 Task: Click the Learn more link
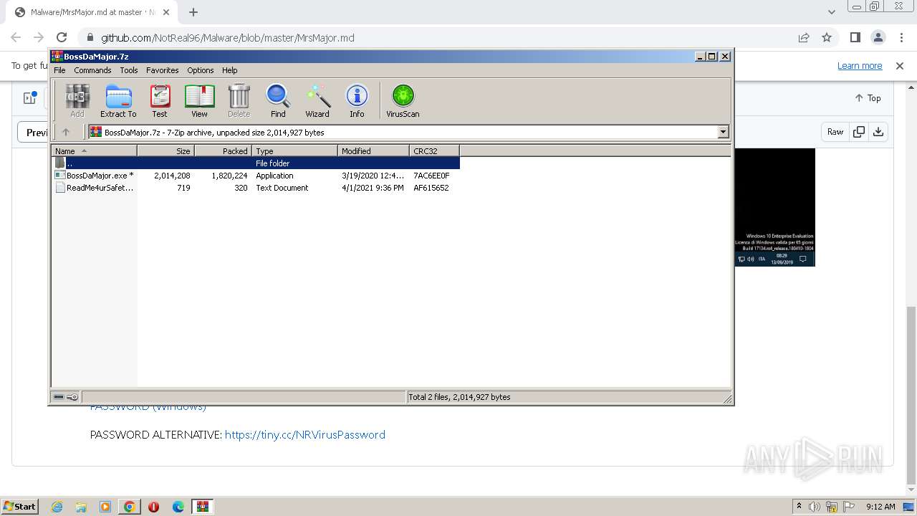860,65
